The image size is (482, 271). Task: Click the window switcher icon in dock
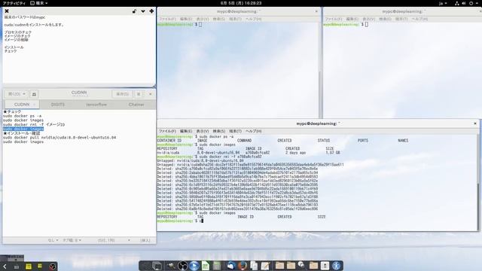tap(157, 266)
